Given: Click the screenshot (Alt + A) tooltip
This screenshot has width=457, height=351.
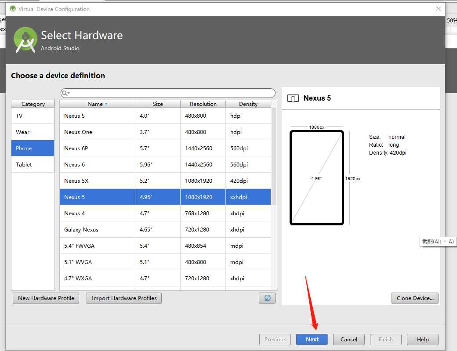Looking at the screenshot, I should pyautogui.click(x=438, y=242).
